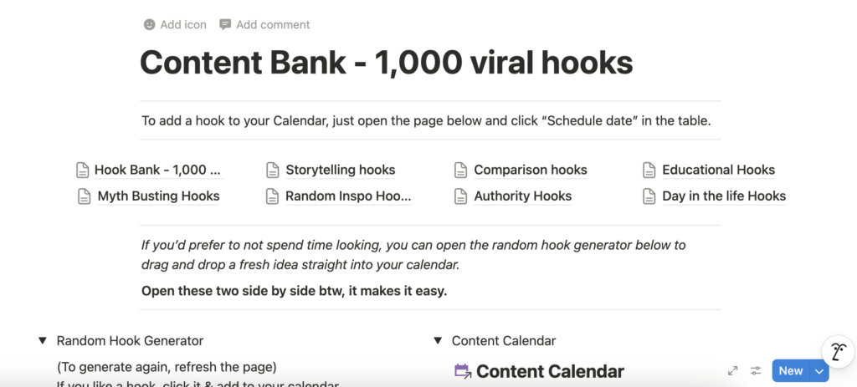This screenshot has height=387, width=857.
Task: Click the page icon beside Storytelling hooks
Action: pyautogui.click(x=272, y=171)
